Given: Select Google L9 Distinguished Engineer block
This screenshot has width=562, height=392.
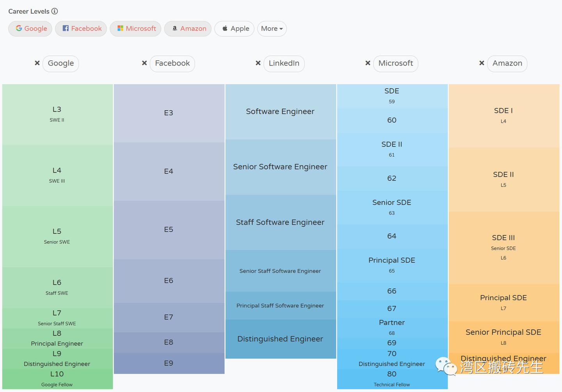Looking at the screenshot, I should click(57, 358).
